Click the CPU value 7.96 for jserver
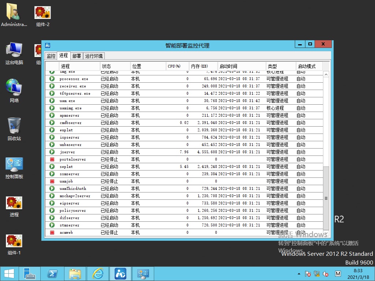 tap(184, 152)
